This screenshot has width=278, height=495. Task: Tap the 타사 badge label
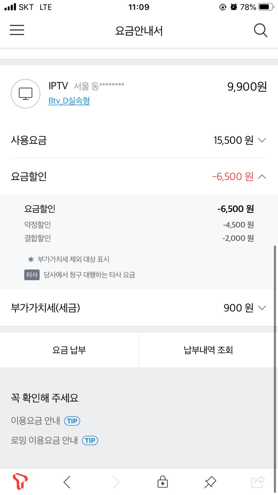coord(32,275)
